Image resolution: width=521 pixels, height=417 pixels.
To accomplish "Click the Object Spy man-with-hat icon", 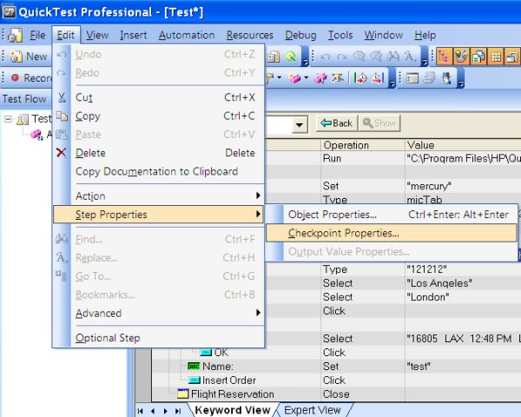I will point(447,78).
